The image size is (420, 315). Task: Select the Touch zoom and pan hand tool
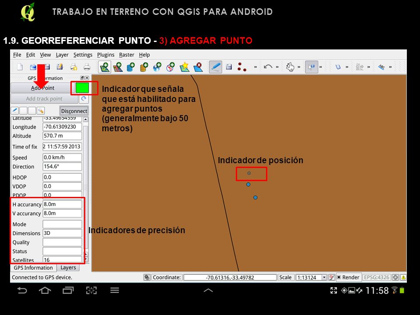click(290, 66)
